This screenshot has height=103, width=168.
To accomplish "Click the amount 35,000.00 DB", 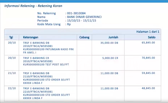I will pos(109,43).
